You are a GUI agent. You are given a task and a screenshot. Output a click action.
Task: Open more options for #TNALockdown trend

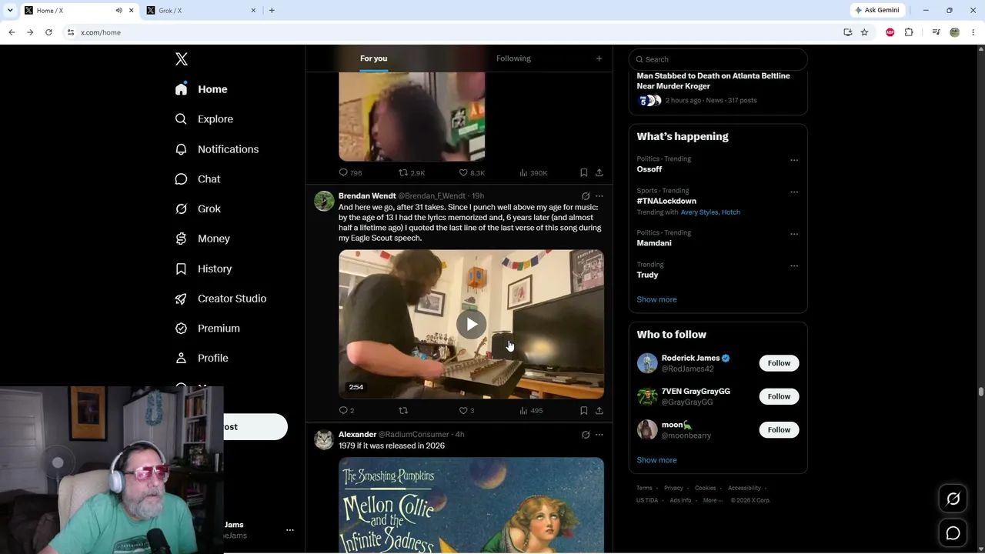click(x=794, y=192)
